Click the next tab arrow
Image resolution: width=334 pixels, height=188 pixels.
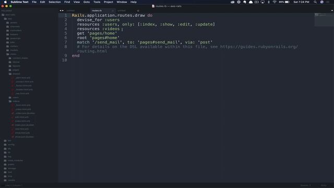click(x=63, y=10)
